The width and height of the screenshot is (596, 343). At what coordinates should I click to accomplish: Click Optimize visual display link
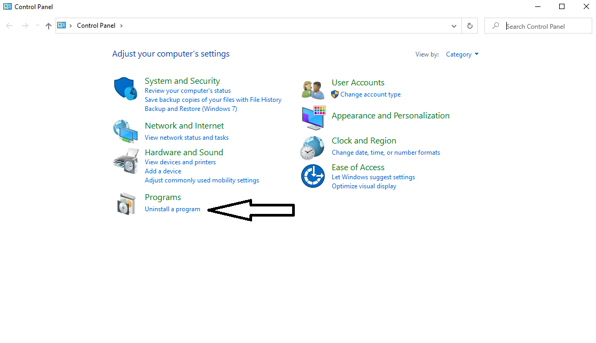click(x=364, y=187)
